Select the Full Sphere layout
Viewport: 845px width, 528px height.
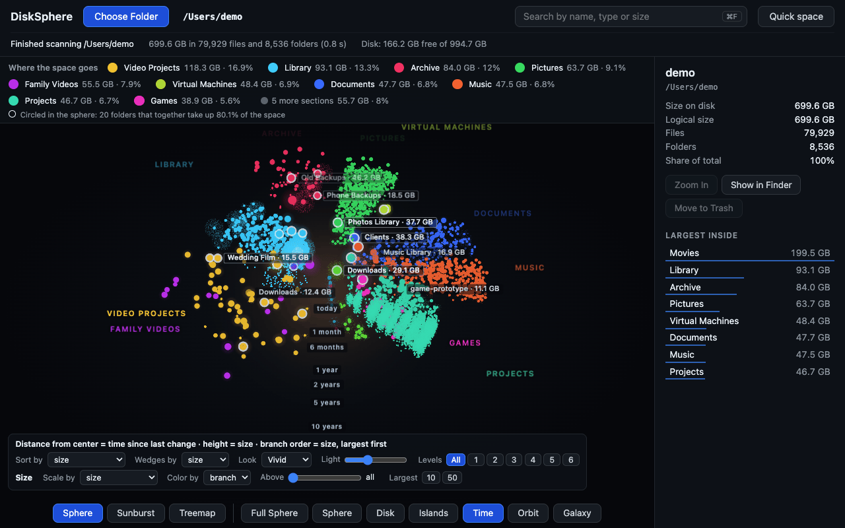click(275, 513)
